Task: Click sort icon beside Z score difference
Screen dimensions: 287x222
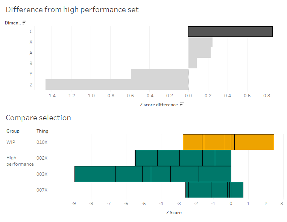Action: pos(182,104)
